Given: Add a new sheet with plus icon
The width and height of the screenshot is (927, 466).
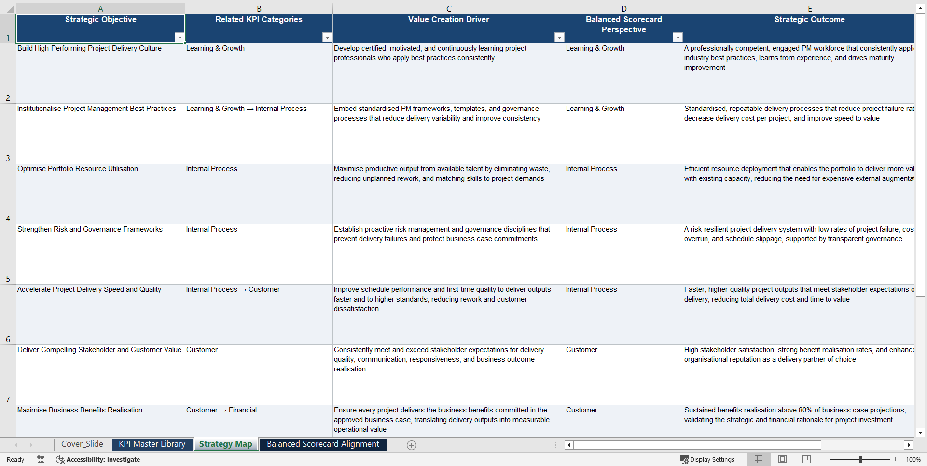Looking at the screenshot, I should 412,445.
